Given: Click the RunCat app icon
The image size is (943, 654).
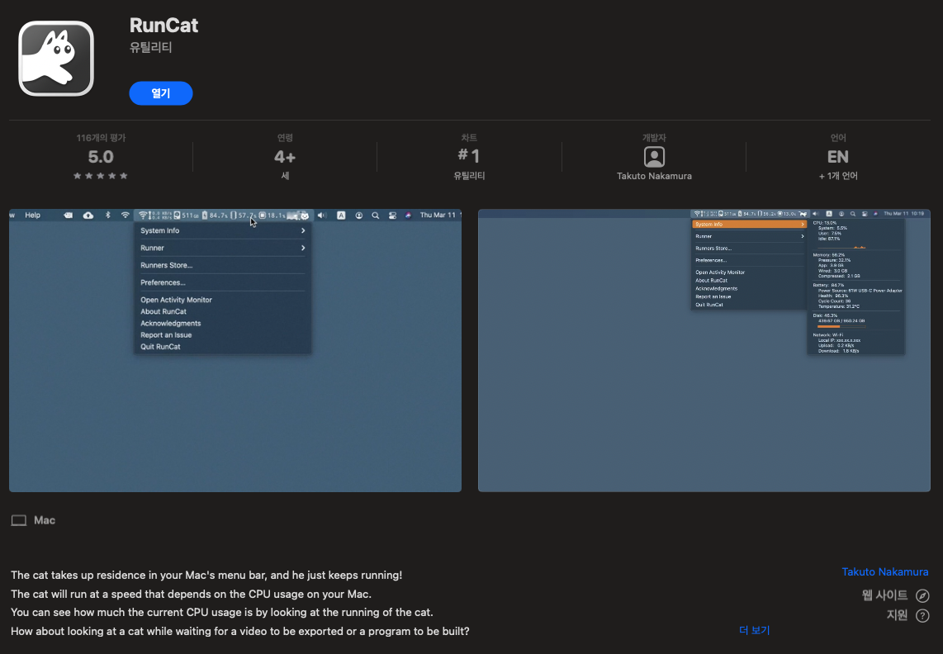Looking at the screenshot, I should pos(56,59).
